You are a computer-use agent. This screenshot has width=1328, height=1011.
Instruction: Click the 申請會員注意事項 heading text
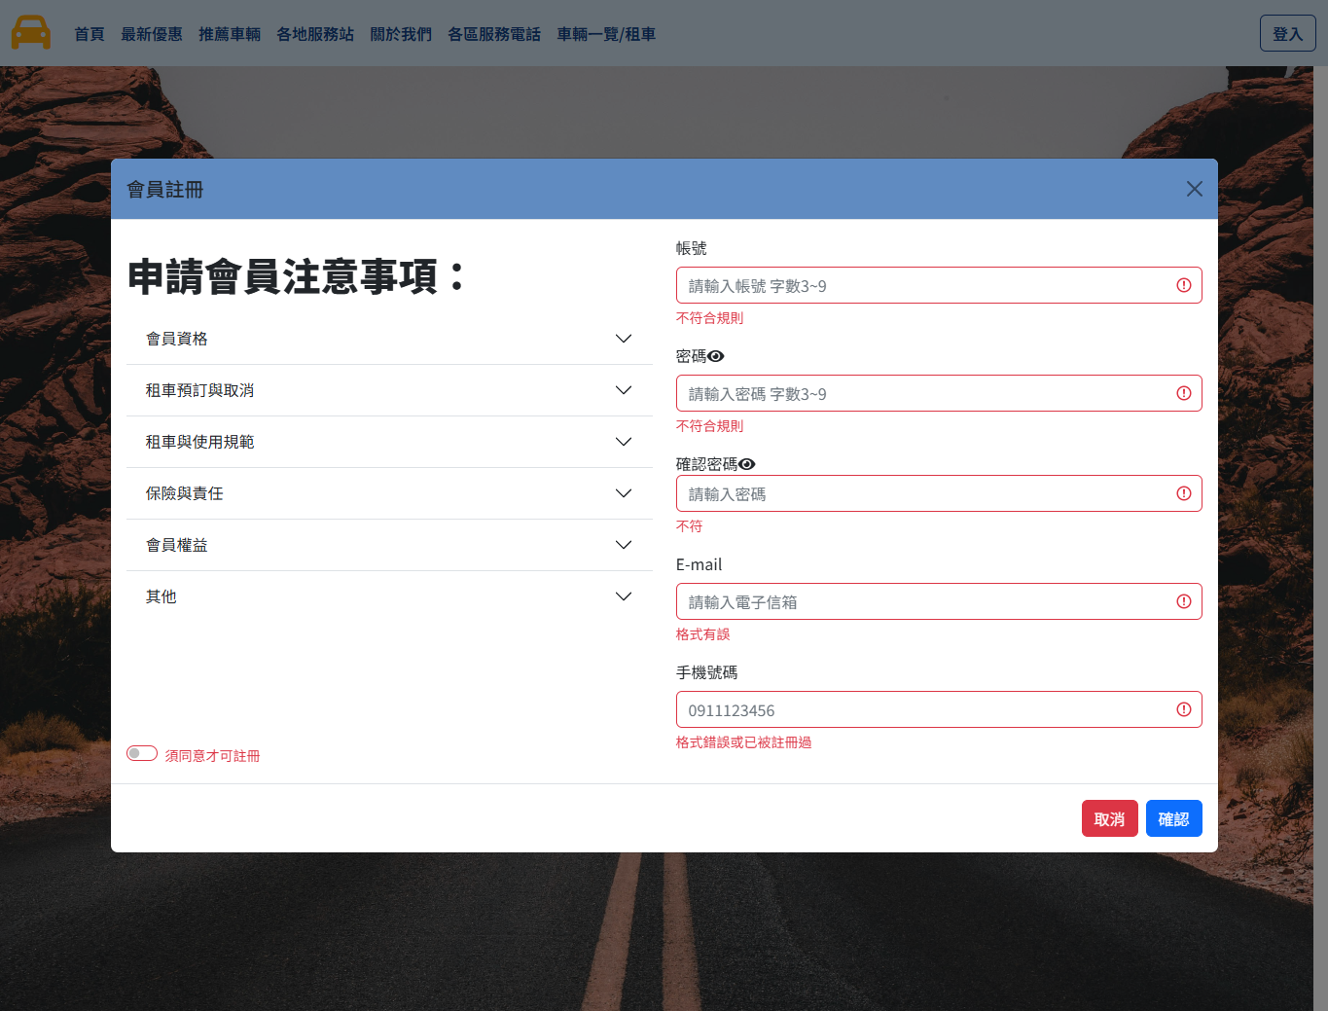tap(298, 276)
